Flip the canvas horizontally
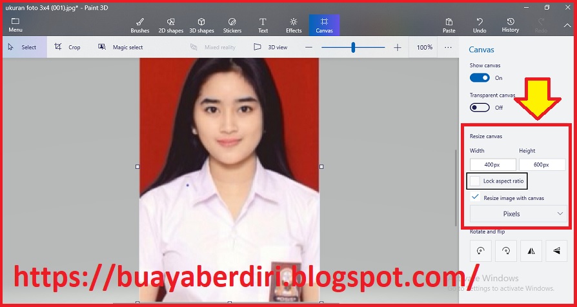Screen dimensions: 577x307 click(x=531, y=251)
